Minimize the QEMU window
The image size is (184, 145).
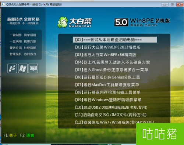coord(165,4)
